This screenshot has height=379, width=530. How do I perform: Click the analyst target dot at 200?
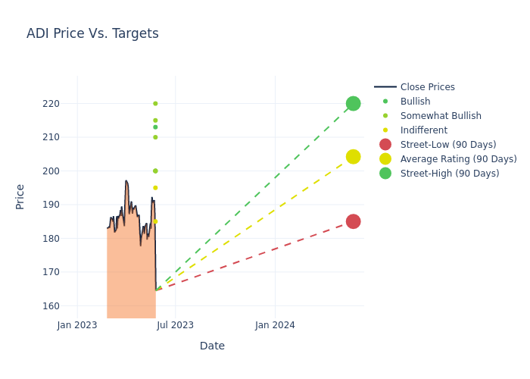coord(155,171)
